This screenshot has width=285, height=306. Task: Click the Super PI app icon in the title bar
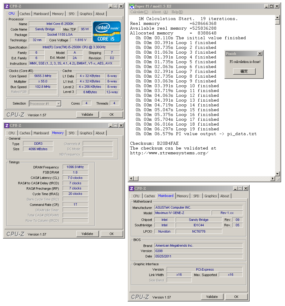(132, 6)
